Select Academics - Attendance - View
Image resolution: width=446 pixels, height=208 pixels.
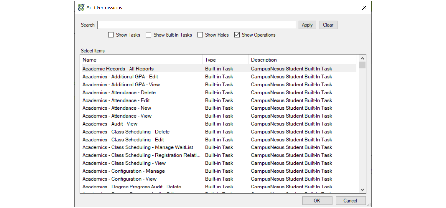pos(218,116)
